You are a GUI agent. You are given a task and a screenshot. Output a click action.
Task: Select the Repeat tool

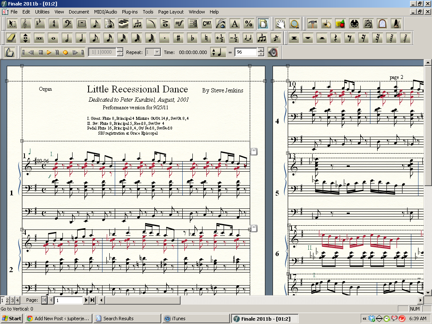tap(193, 24)
